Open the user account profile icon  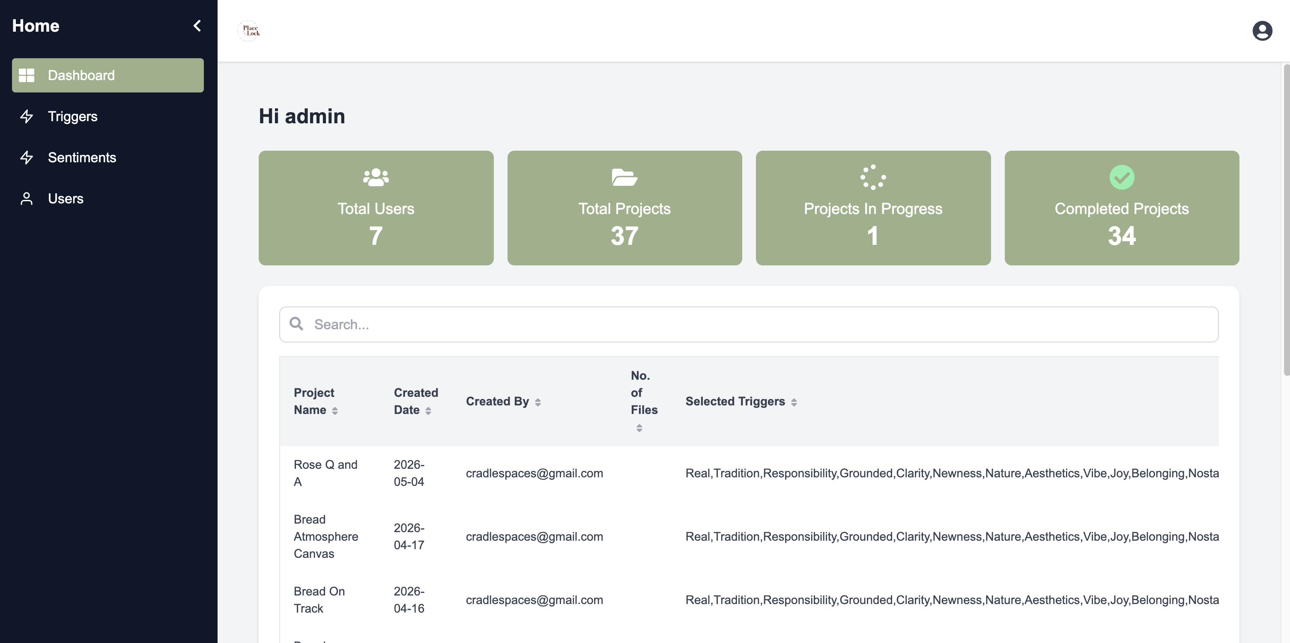point(1262,30)
